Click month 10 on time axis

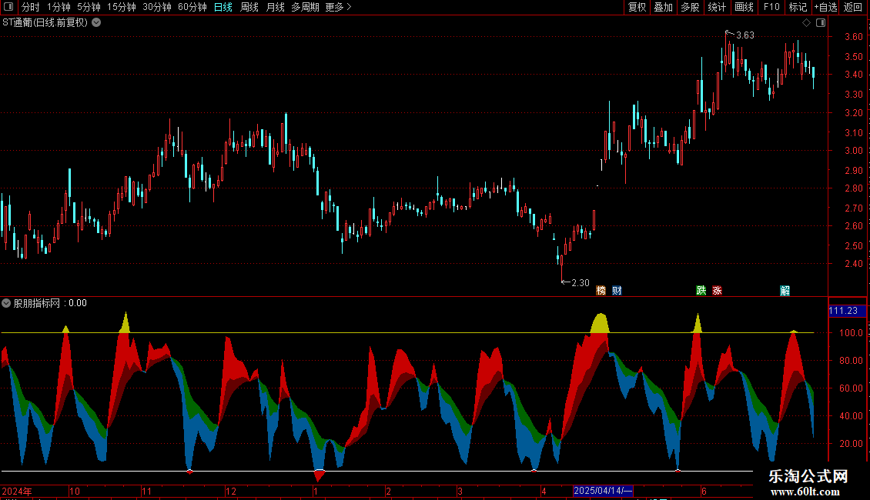[x=75, y=491]
